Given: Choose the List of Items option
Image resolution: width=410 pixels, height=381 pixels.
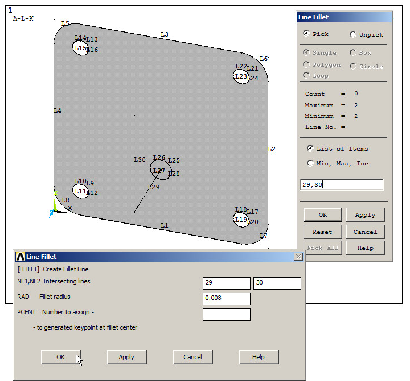Looking at the screenshot, I should 310,148.
